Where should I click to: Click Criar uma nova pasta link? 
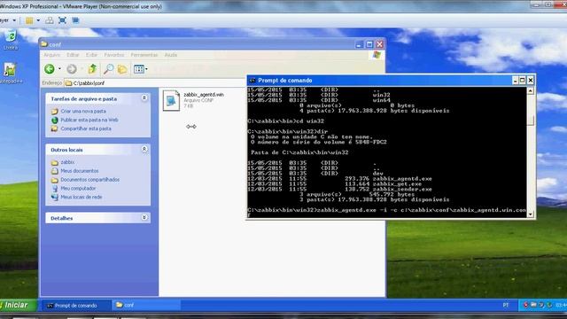(x=83, y=112)
